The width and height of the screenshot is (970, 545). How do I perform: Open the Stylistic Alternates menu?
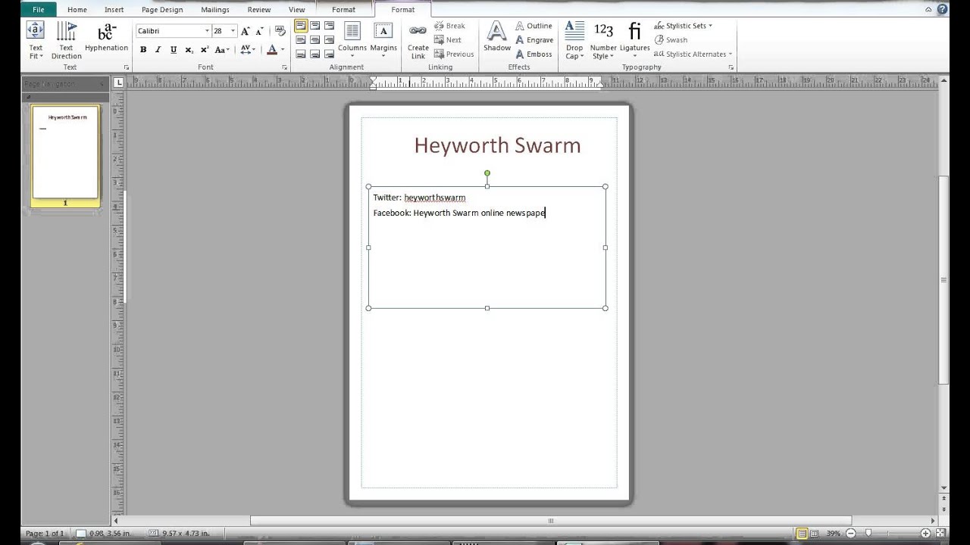point(693,54)
